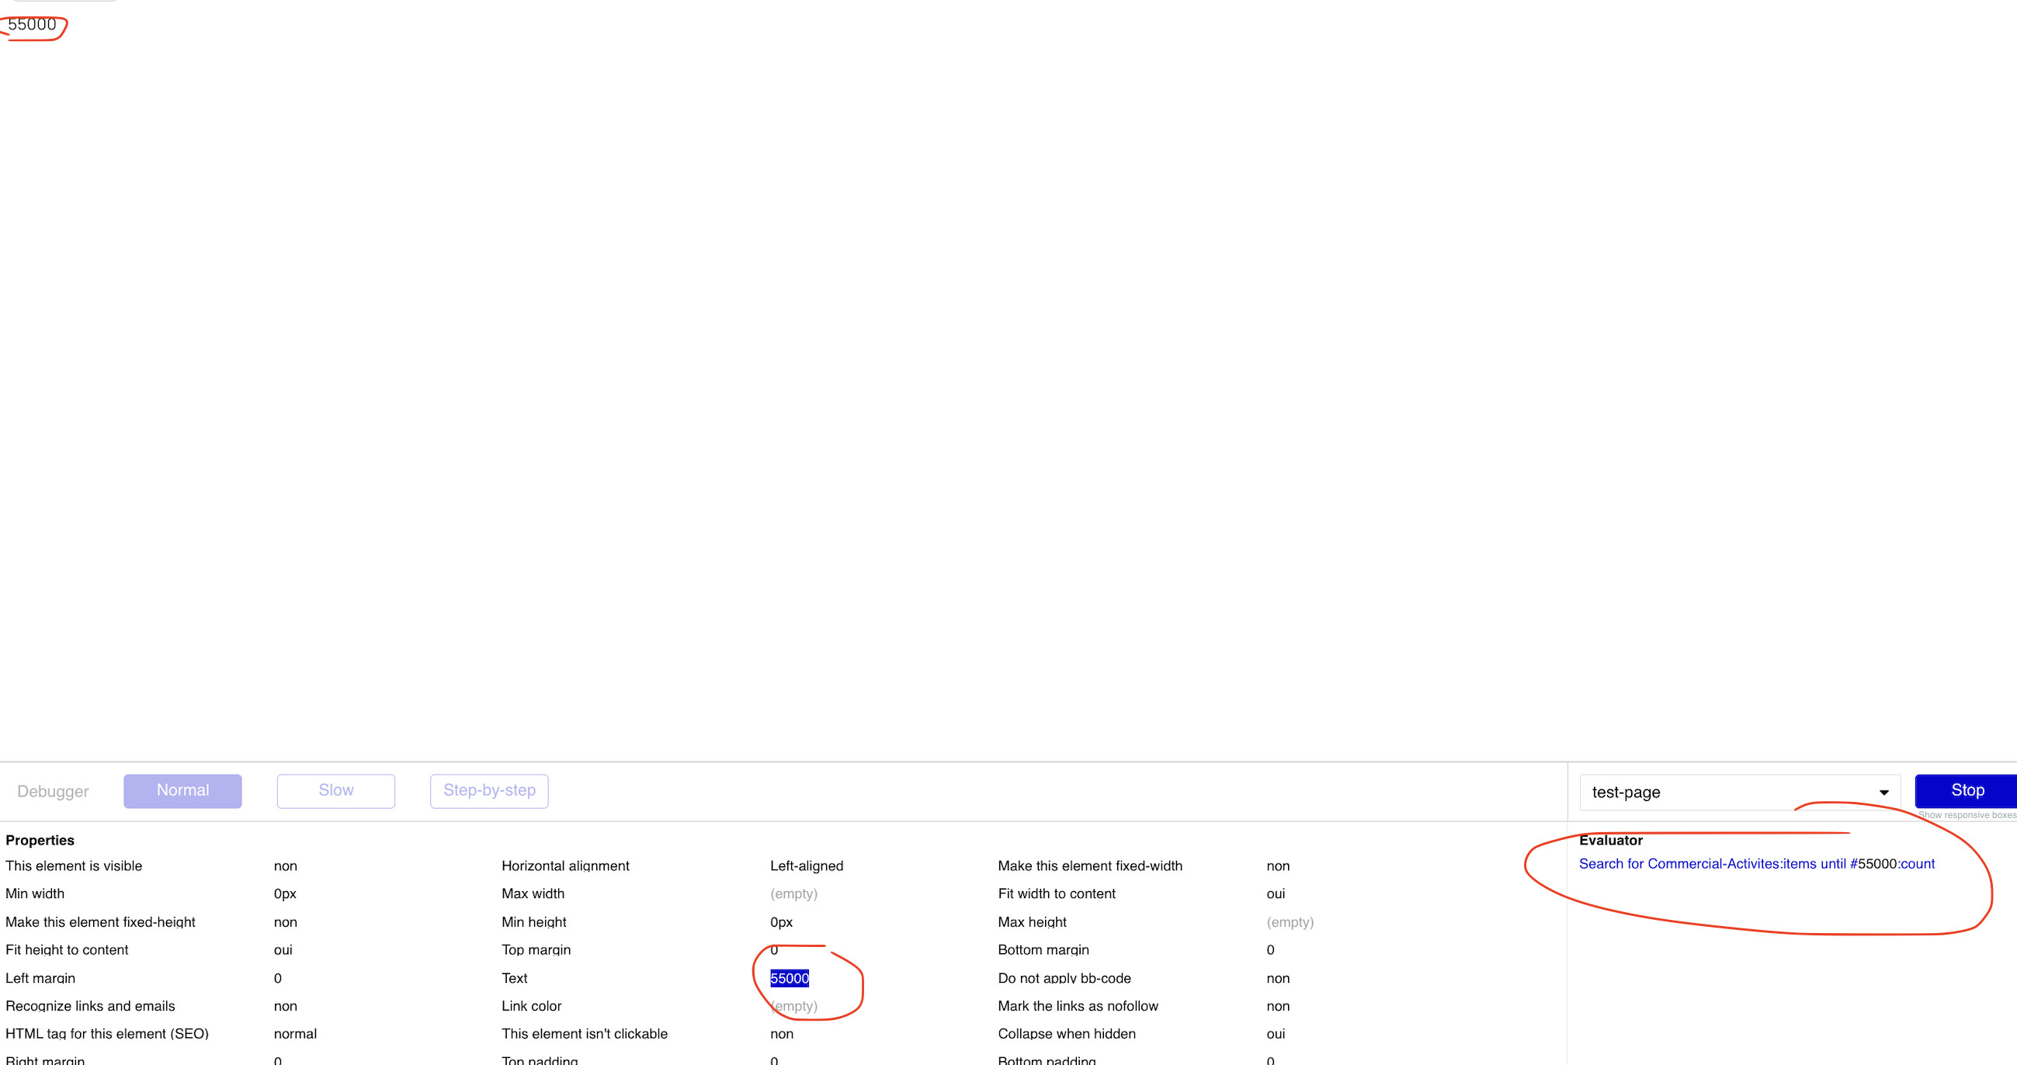This screenshot has height=1065, width=2017.
Task: Click the 55000 text element on page
Action: click(32, 24)
